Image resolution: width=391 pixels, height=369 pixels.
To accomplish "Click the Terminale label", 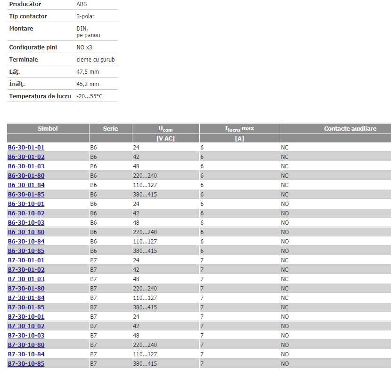I will click(24, 60).
